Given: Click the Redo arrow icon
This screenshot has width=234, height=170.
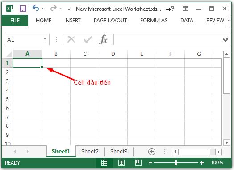Looking at the screenshot, I should [x=54, y=8].
